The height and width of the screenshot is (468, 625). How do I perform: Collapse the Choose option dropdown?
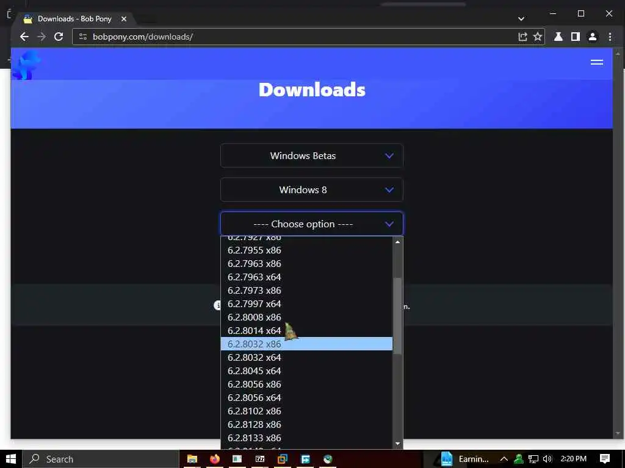[312, 224]
